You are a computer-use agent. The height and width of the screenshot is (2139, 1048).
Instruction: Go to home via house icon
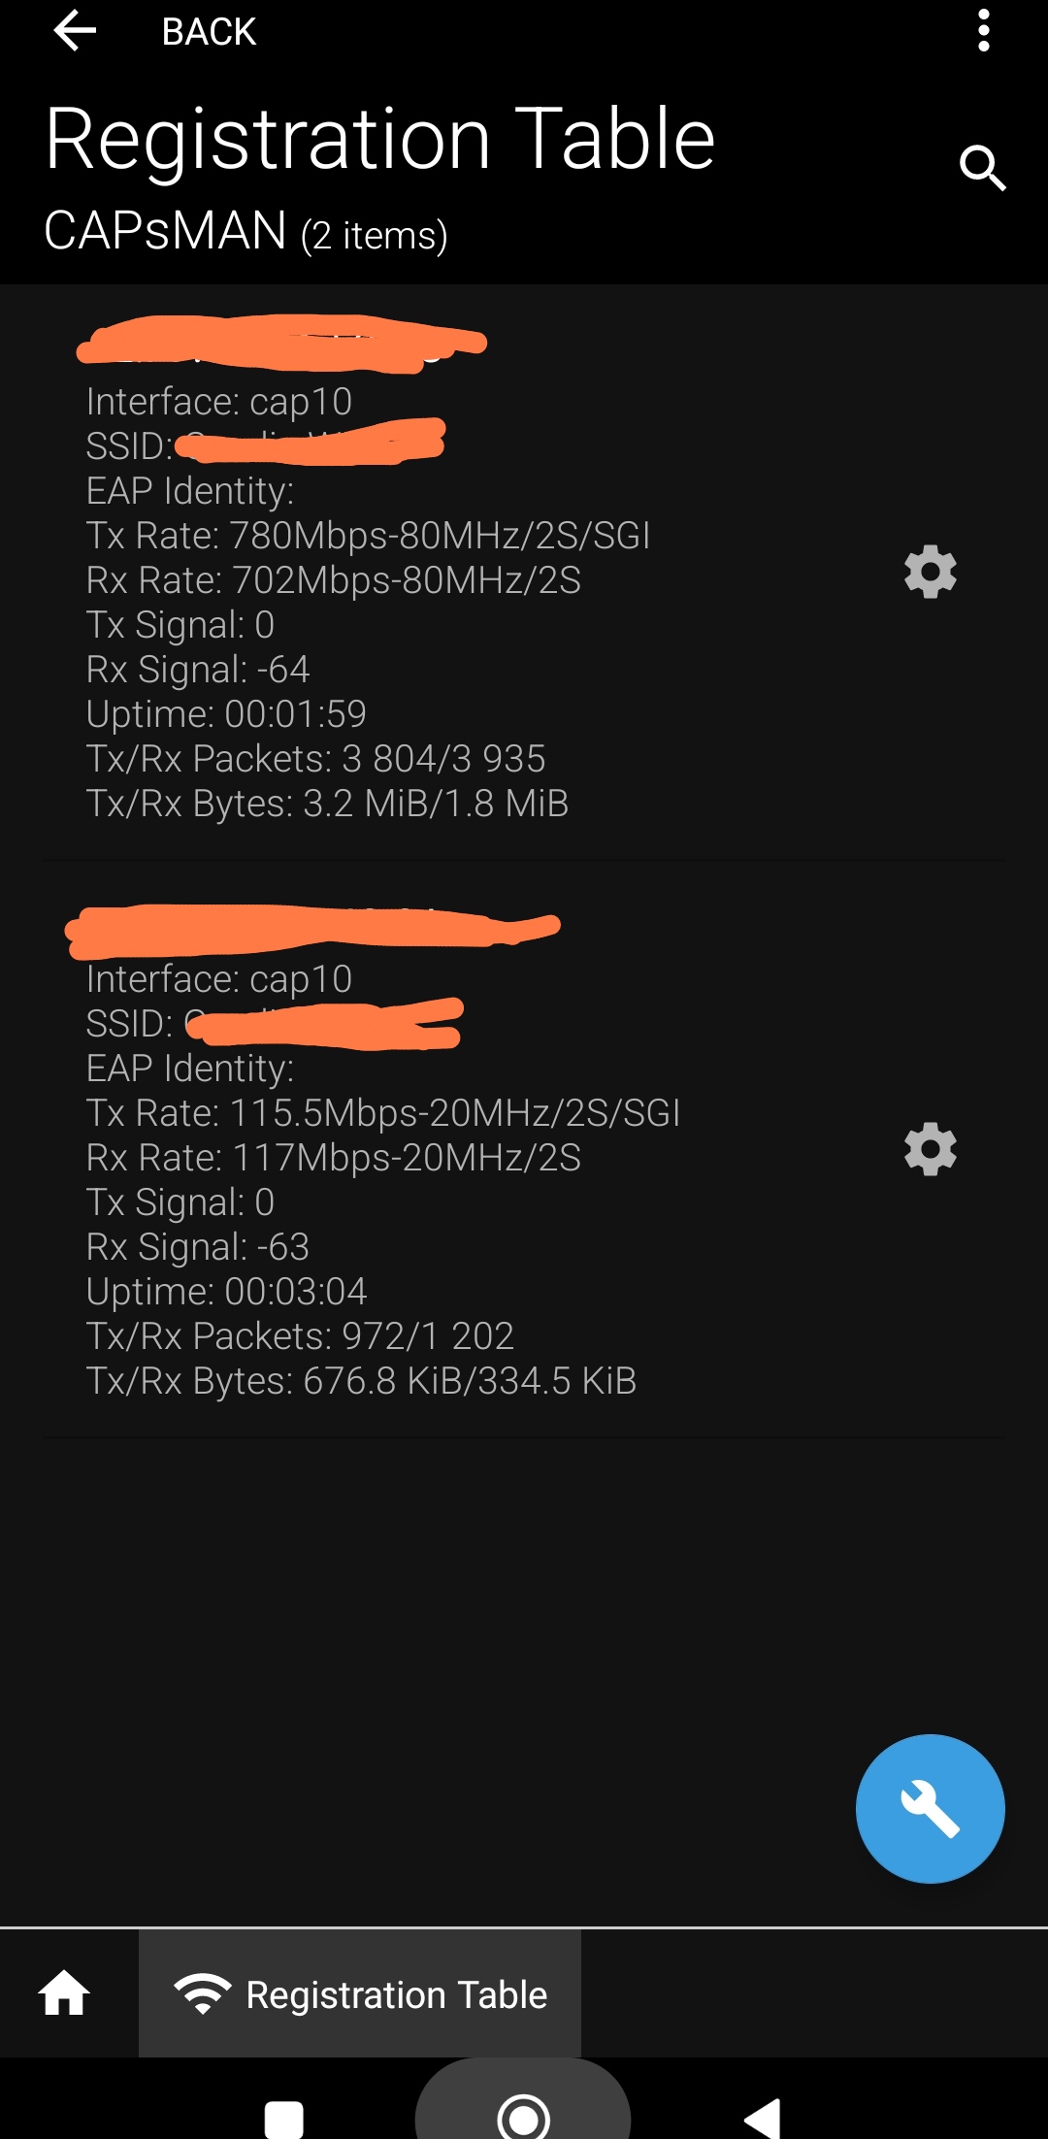pos(64,1993)
